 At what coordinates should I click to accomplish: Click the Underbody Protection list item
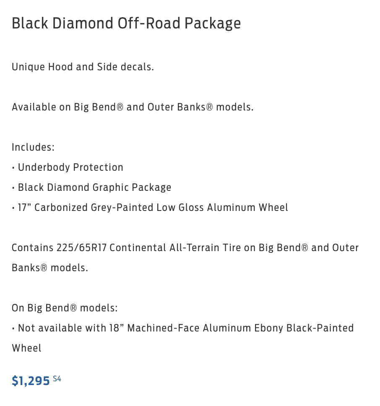[x=70, y=167]
